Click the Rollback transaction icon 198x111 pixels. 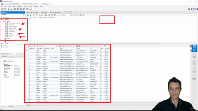coord(52,15)
